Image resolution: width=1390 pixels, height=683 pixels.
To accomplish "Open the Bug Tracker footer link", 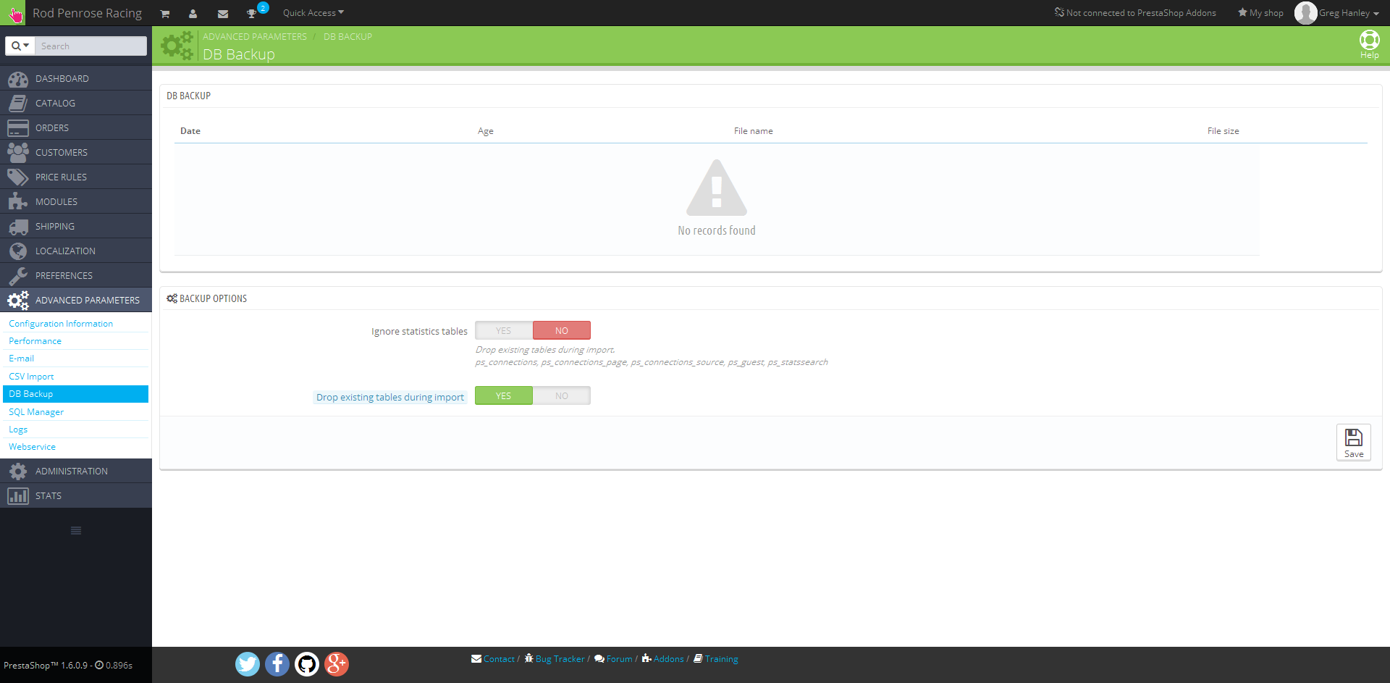I will (560, 659).
